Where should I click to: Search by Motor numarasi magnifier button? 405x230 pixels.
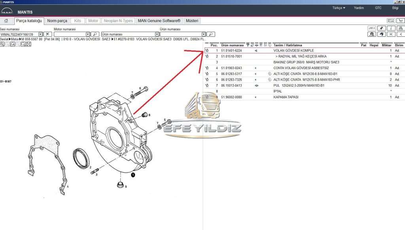[x=95, y=34]
